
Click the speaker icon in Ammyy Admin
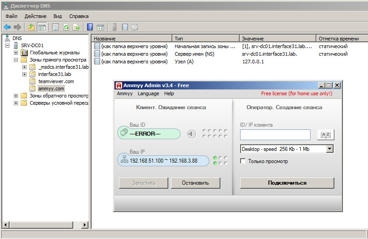(192, 133)
